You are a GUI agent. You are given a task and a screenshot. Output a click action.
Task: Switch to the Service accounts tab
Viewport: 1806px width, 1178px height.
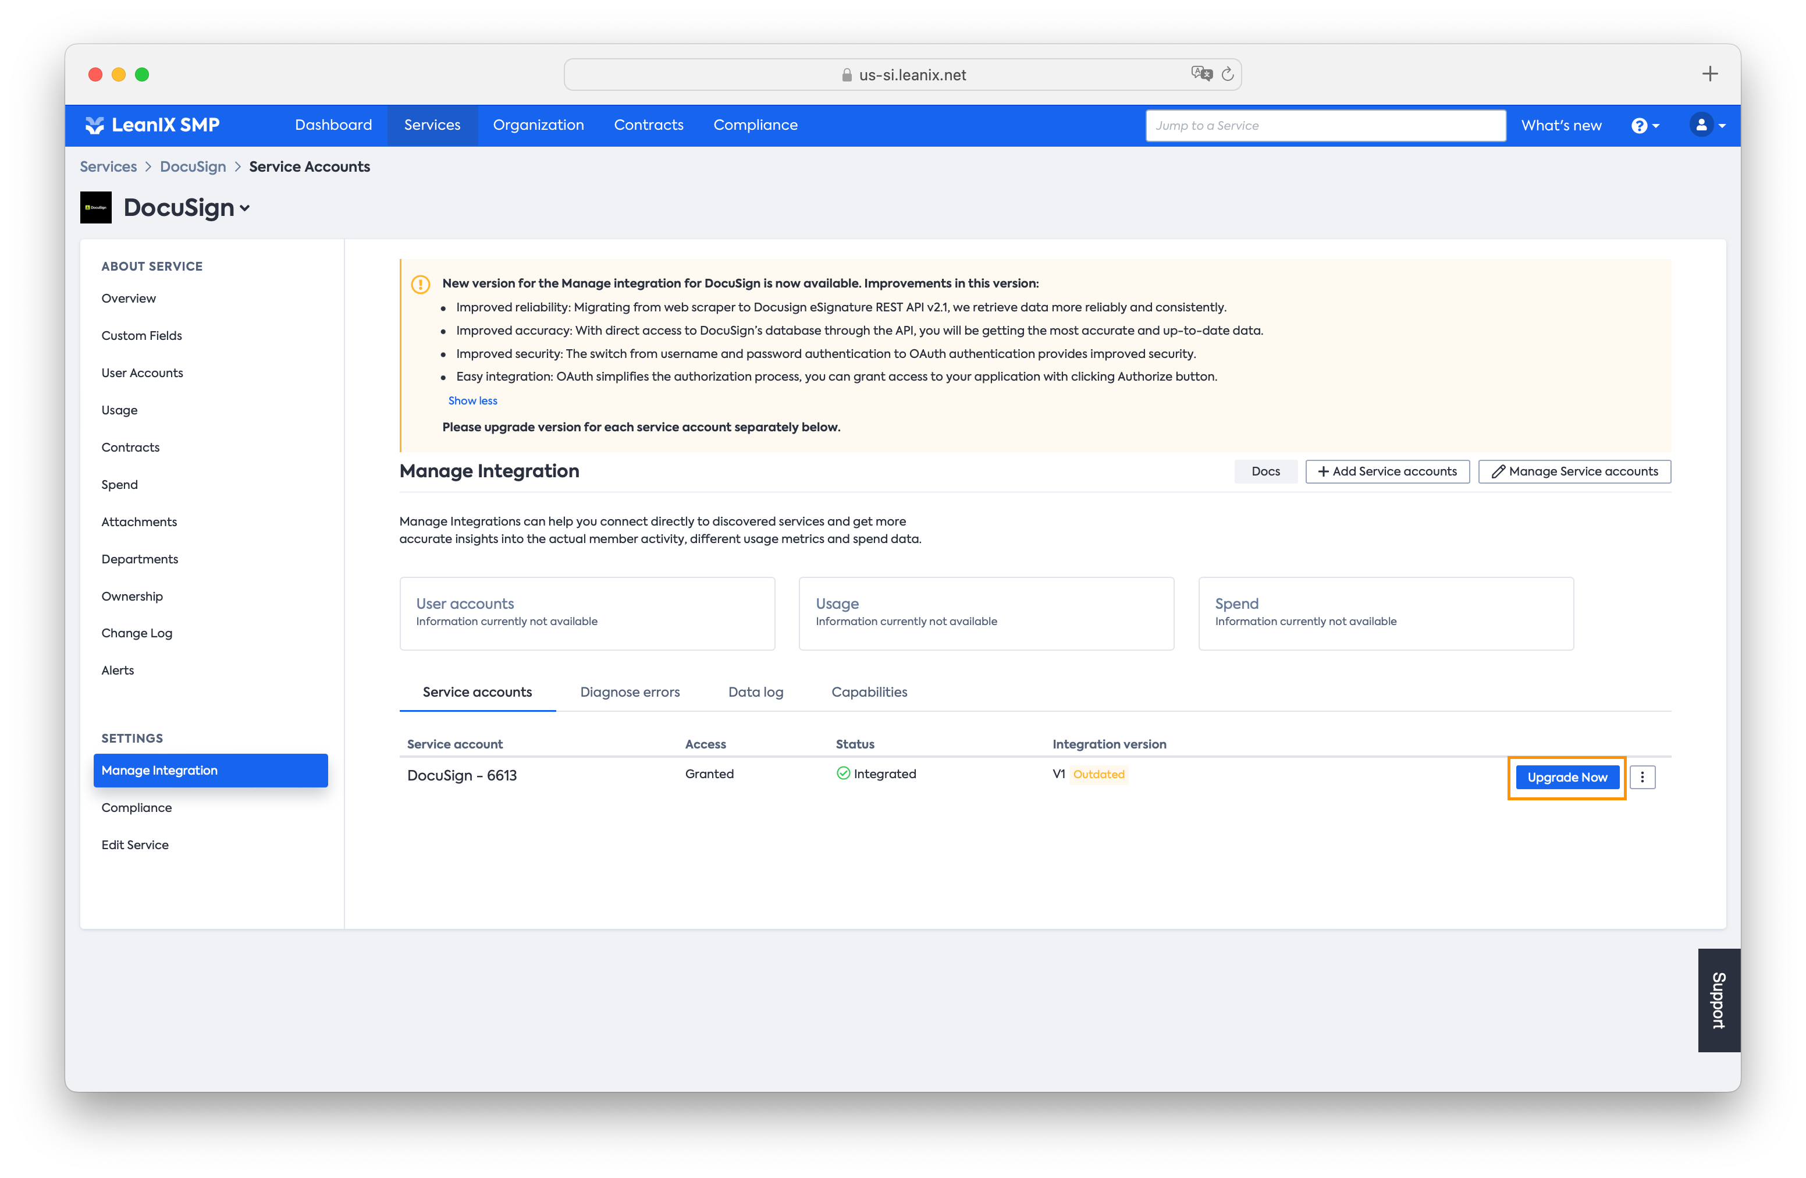[x=477, y=692]
